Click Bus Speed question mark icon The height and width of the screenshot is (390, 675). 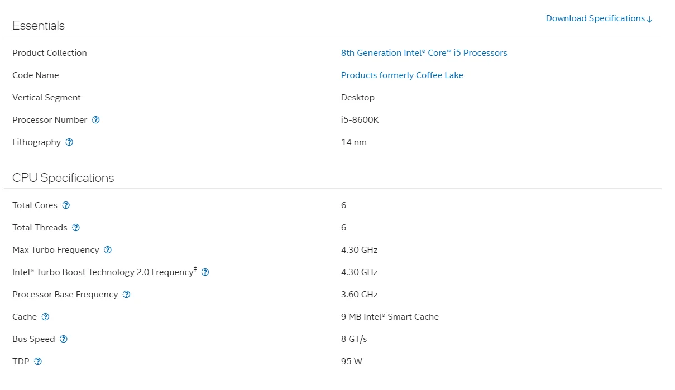(64, 339)
